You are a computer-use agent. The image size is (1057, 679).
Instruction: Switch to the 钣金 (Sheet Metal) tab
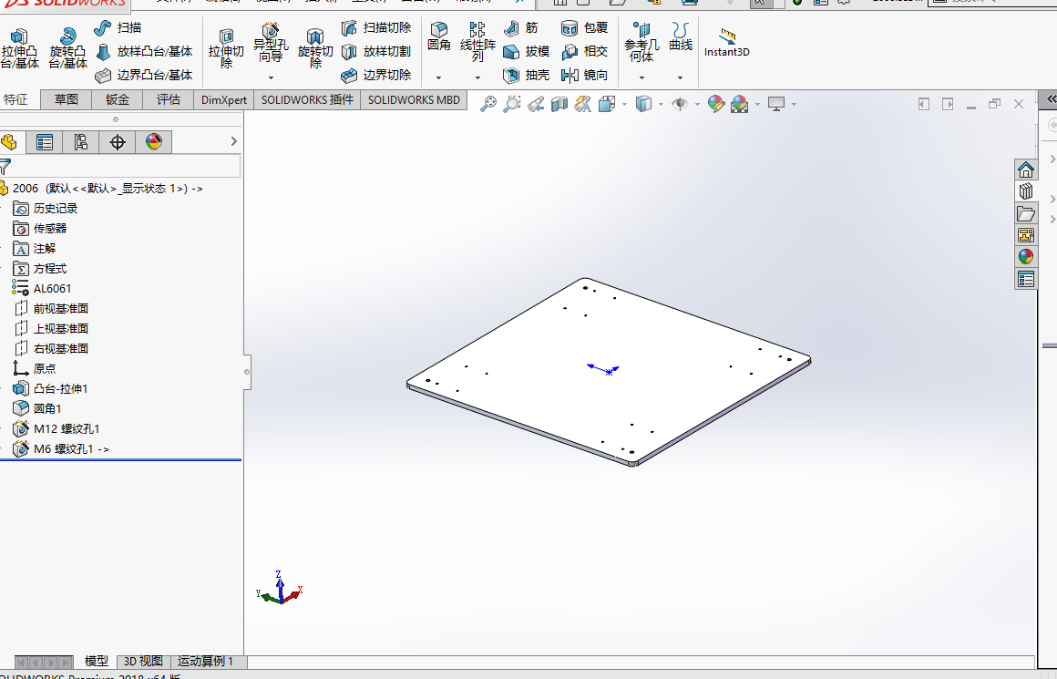coord(117,99)
